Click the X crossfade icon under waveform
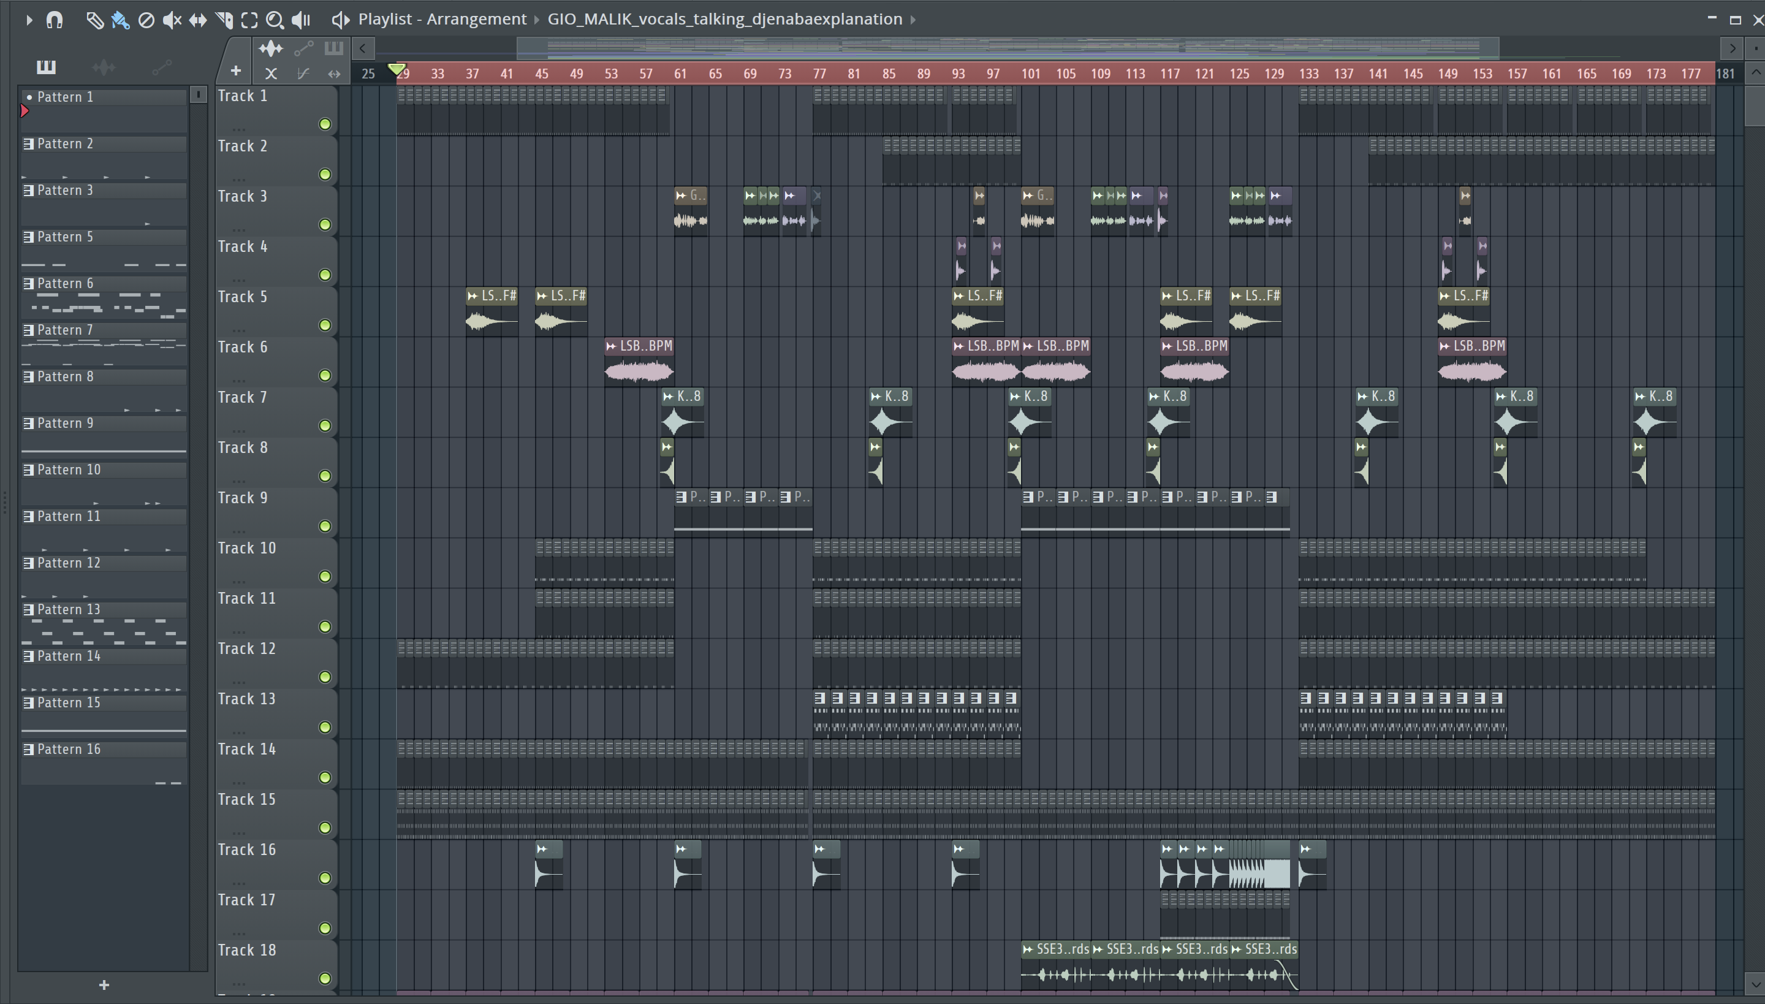 point(271,73)
